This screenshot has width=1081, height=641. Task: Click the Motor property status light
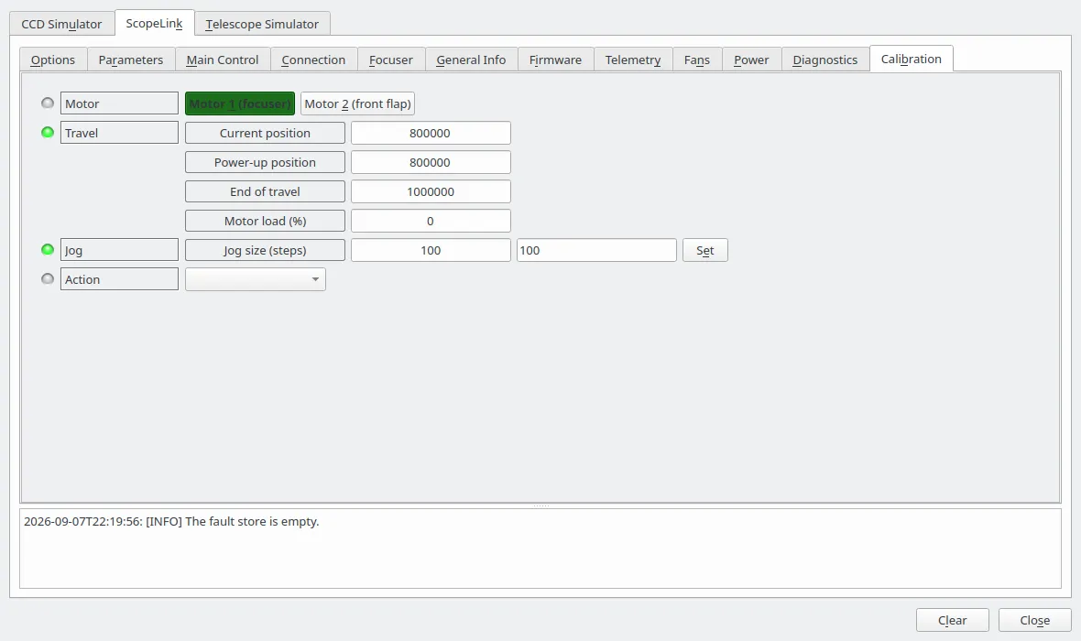tap(48, 103)
